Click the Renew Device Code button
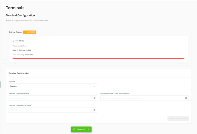 coord(178,119)
